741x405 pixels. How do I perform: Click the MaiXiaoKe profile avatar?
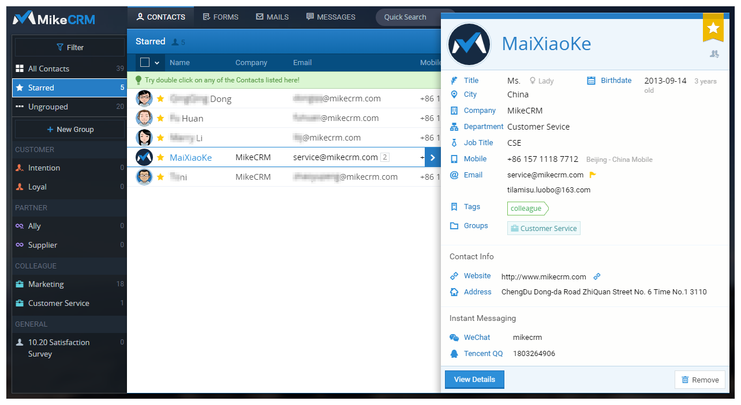coord(470,44)
